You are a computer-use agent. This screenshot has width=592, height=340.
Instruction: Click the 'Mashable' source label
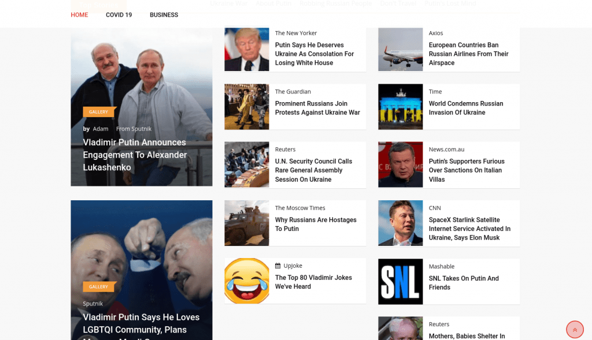coord(442,267)
